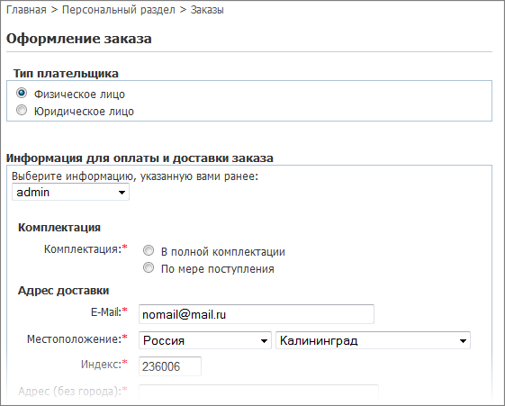The height and width of the screenshot is (406, 505).
Task: Open the Заказы breadcrumb link
Action: (207, 10)
